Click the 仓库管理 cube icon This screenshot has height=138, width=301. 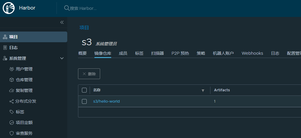[x=12, y=80]
